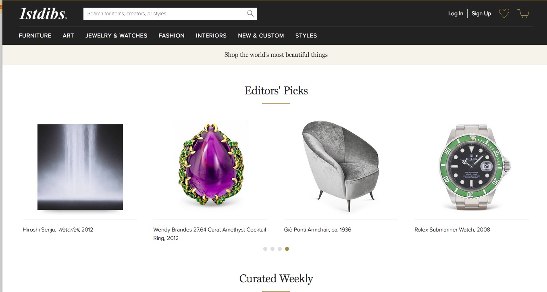Select the first carousel dot

265,249
